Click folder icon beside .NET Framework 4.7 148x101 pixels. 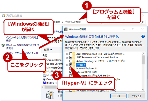[74, 58]
